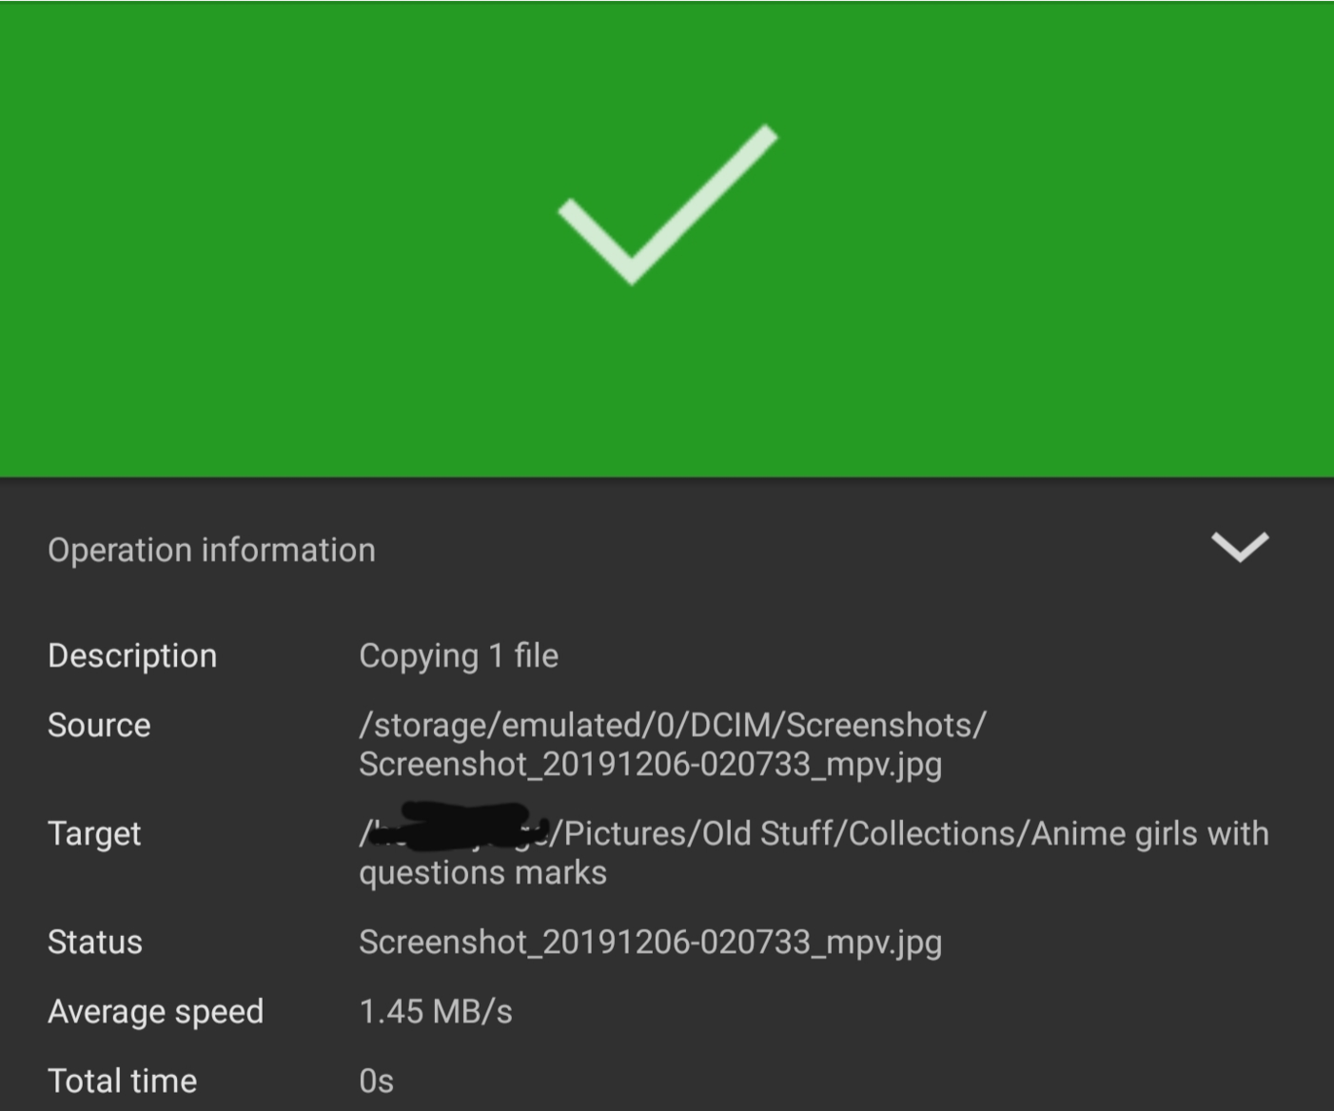The image size is (1334, 1111).
Task: Click the Operation information header
Action: 211,550
